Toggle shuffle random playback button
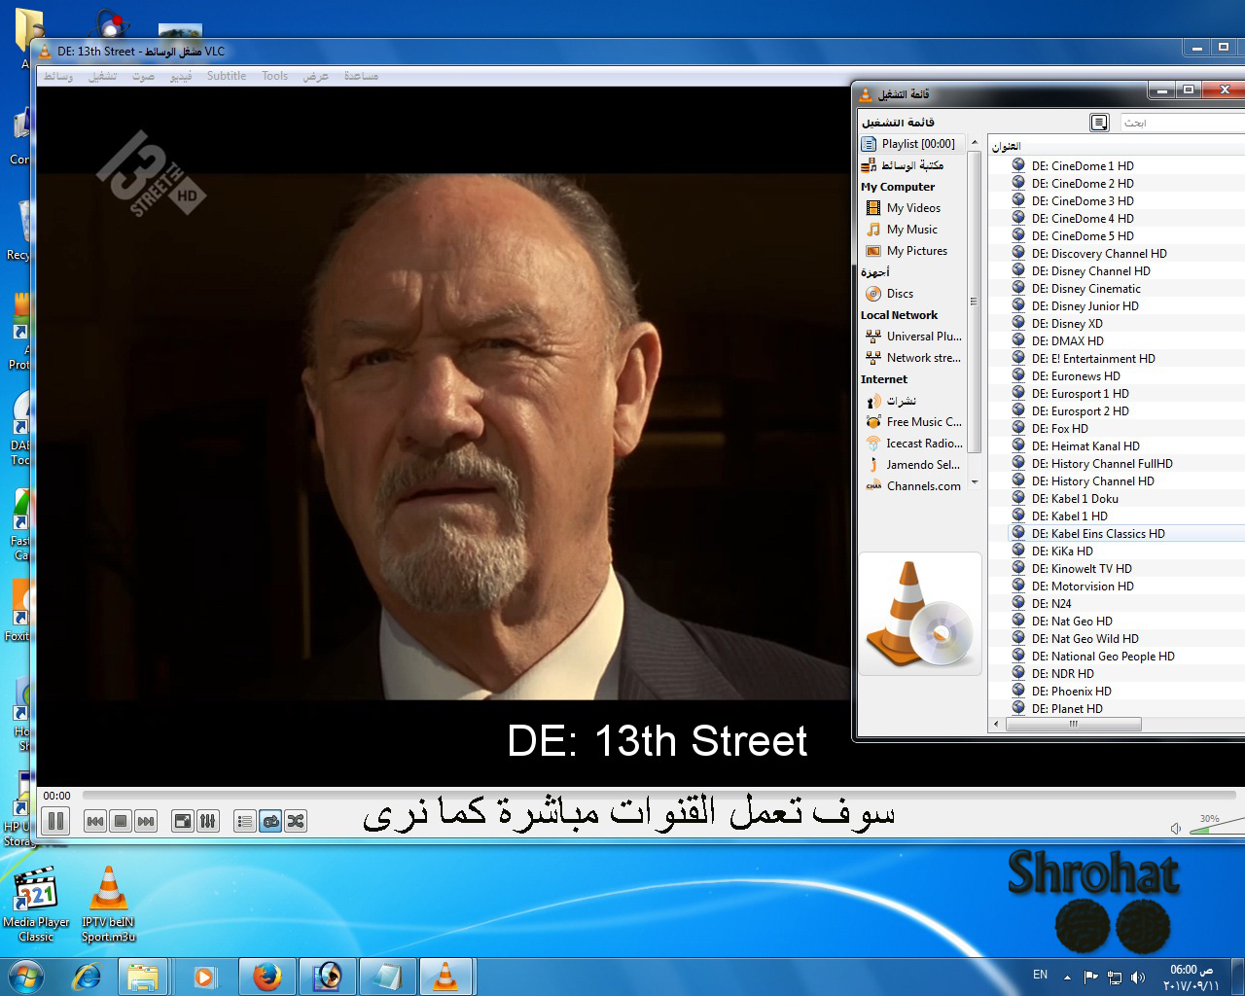Screen dimensions: 1245x996 click(296, 821)
